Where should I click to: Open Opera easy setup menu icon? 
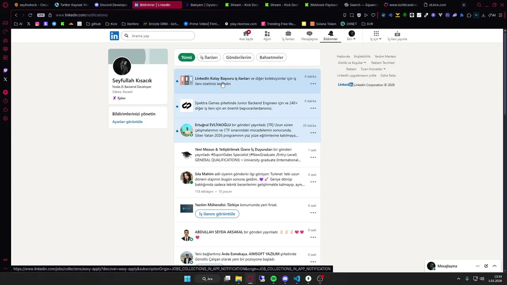[501, 15]
